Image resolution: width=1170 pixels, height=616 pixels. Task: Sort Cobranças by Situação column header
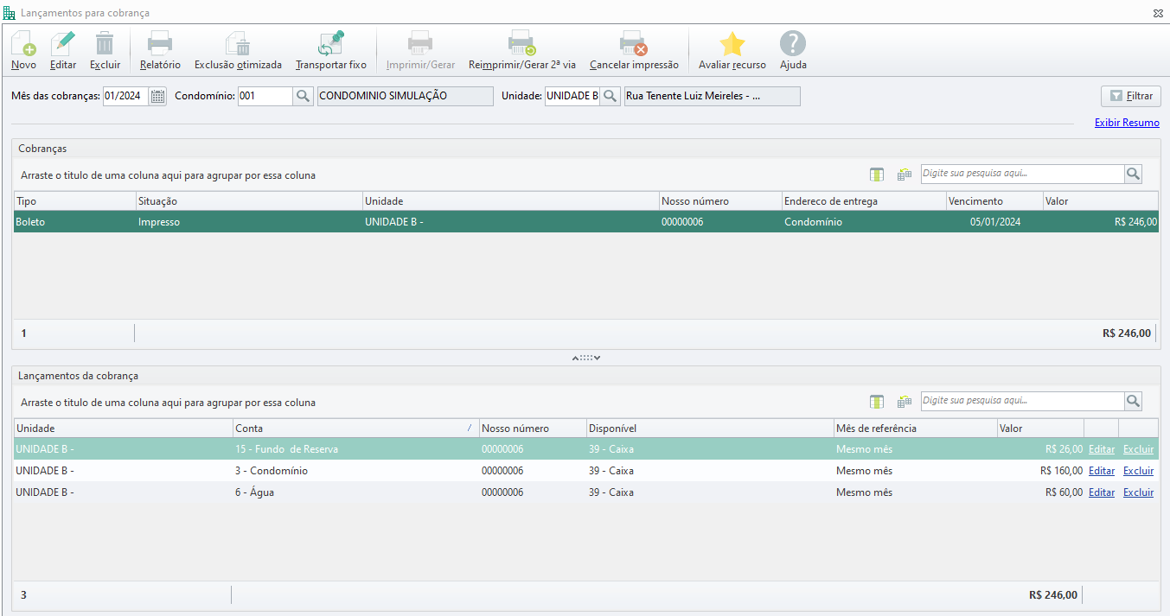249,201
